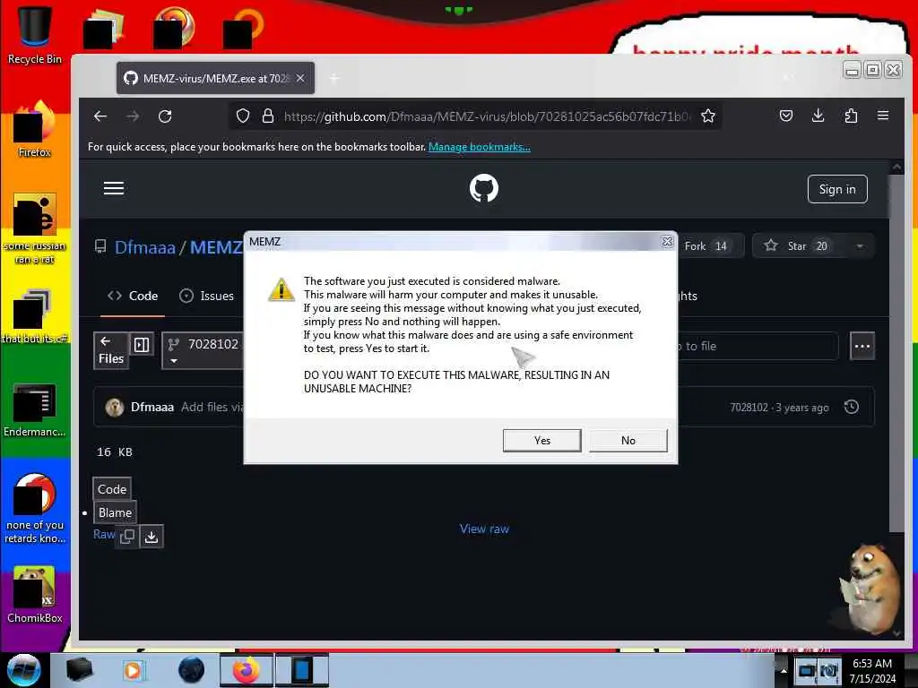Select the Code view button
The height and width of the screenshot is (688, 918).
tap(112, 489)
